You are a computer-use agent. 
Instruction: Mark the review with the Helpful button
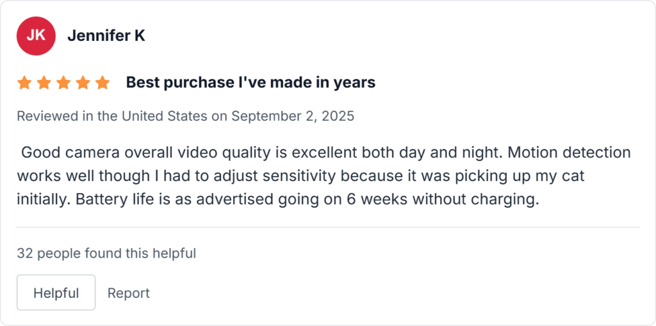point(56,293)
